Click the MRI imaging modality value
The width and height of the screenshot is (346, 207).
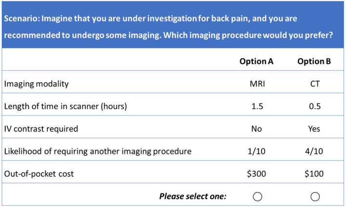tap(257, 84)
